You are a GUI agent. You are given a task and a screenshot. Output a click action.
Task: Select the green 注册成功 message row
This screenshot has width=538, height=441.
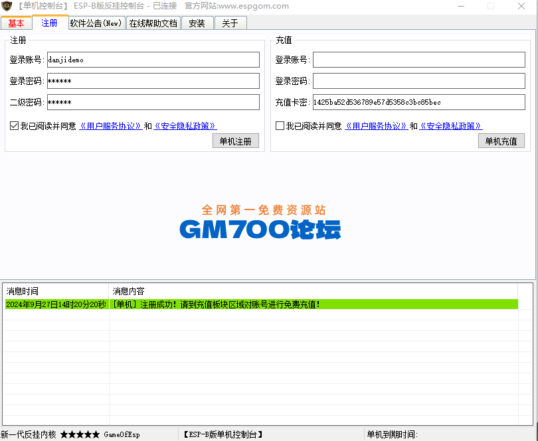pos(260,304)
